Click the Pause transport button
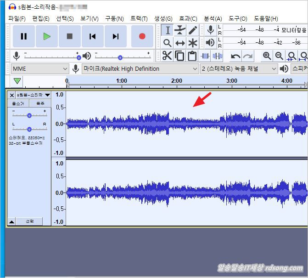Viewport: 308px width, 278px height. [24, 36]
